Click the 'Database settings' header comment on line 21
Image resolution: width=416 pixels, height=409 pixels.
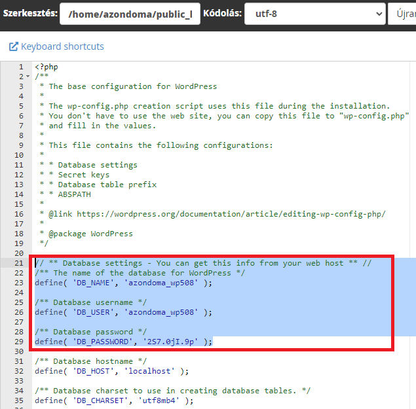point(203,263)
